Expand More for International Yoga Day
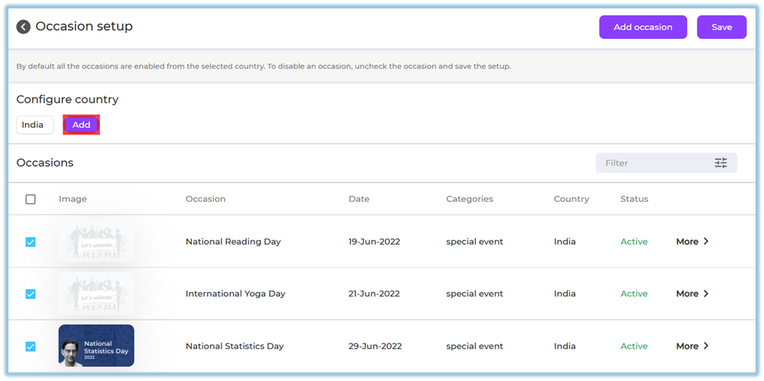This screenshot has width=764, height=381. [692, 294]
